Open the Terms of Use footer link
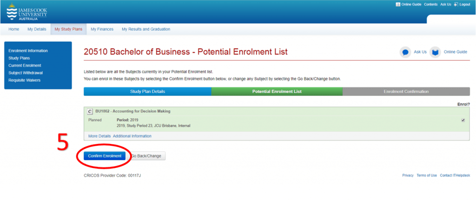Viewport: 476px width, 200px height. [x=427, y=175]
